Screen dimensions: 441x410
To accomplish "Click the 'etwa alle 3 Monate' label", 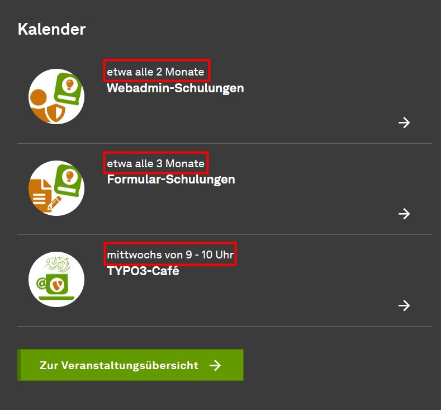I will pyautogui.click(x=155, y=163).
